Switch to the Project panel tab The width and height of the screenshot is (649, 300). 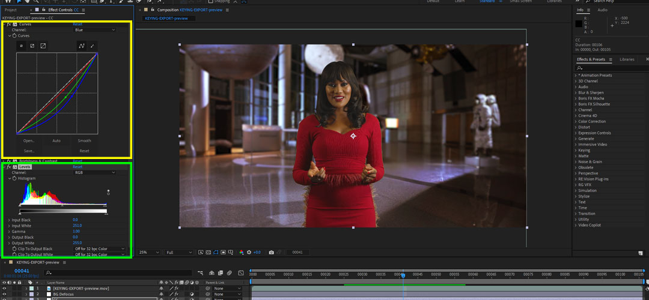click(11, 10)
